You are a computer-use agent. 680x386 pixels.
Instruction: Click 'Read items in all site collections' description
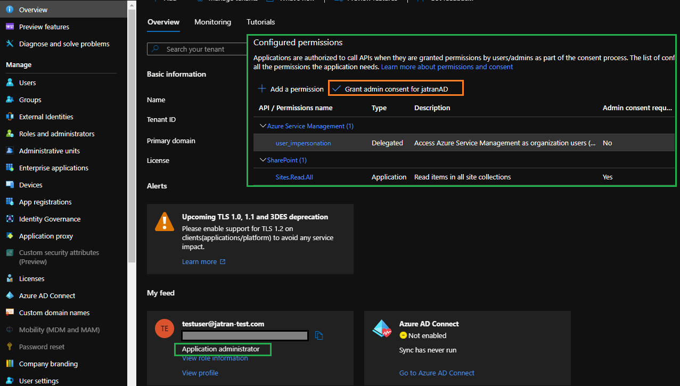click(x=462, y=177)
